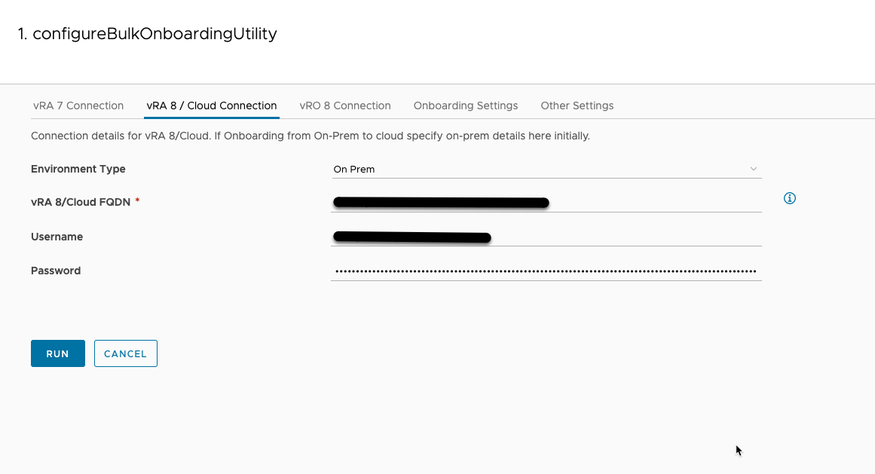The image size is (875, 474).
Task: Open the vRO 8 Connection tab
Action: pos(345,106)
